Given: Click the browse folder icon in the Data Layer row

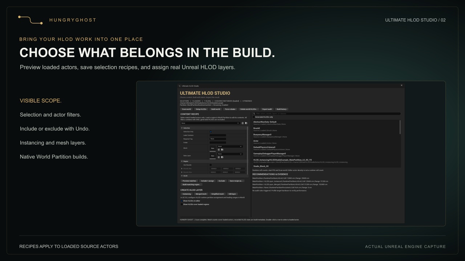Looking at the screenshot, I should [x=222, y=157].
